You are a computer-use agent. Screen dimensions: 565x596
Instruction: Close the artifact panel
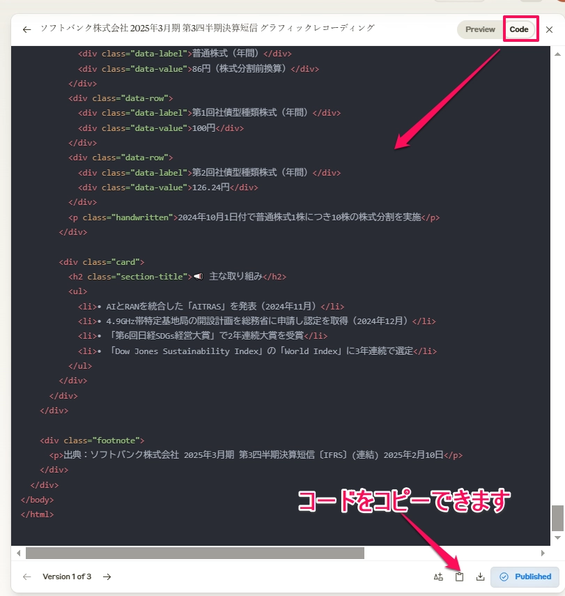pos(549,30)
